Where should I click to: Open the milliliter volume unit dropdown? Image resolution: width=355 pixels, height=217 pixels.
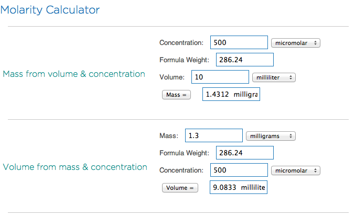(274, 77)
